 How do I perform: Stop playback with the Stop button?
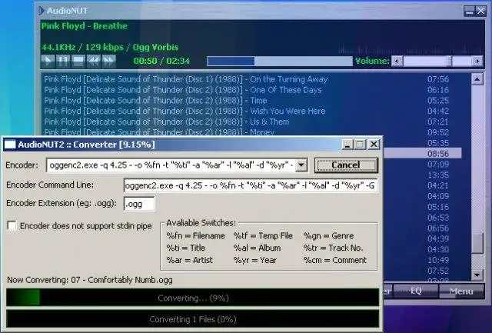[x=78, y=61]
